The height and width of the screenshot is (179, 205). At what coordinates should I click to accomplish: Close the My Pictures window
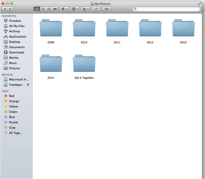[3, 4]
